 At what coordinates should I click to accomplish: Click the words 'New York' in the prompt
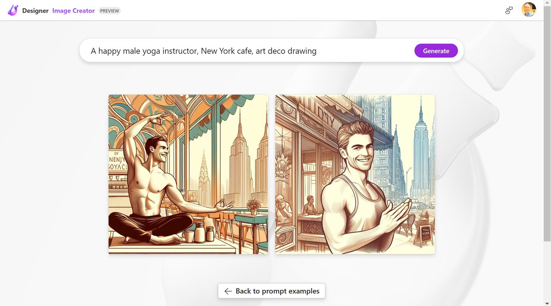(x=218, y=51)
